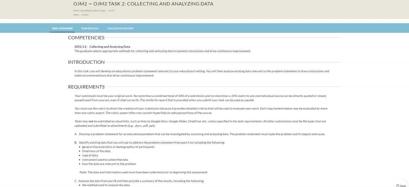Click 'instrument used to collect the data' bullet

point(105,160)
